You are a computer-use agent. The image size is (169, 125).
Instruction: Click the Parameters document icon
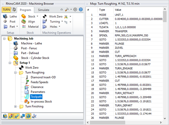(26, 92)
